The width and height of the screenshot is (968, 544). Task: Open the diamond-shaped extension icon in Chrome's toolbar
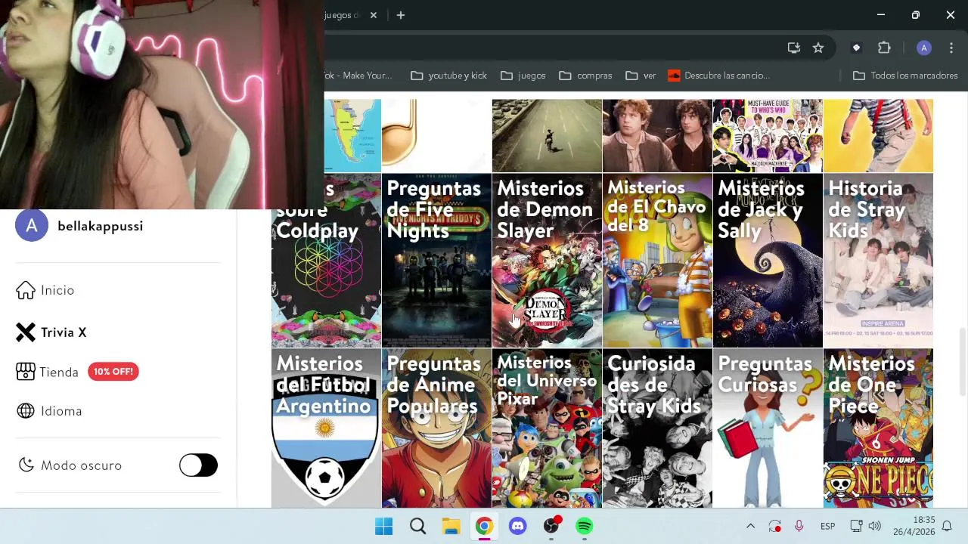(x=856, y=48)
